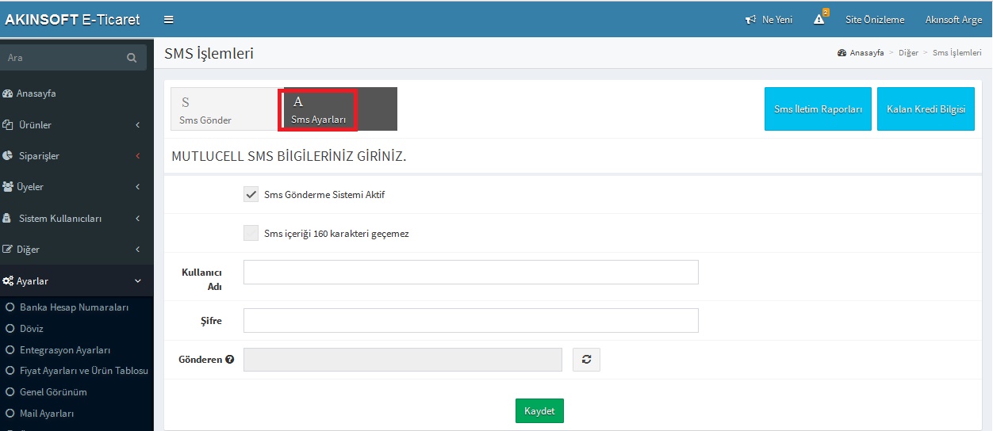The image size is (993, 431).
Task: Open Entegrasyon Ayarları submenu item
Action: coord(65,350)
